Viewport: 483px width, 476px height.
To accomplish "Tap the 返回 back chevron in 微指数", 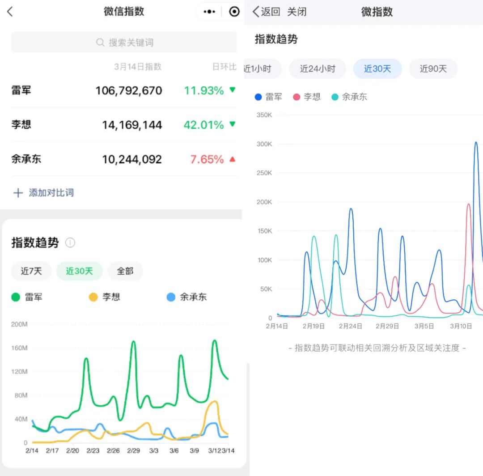I will click(256, 12).
